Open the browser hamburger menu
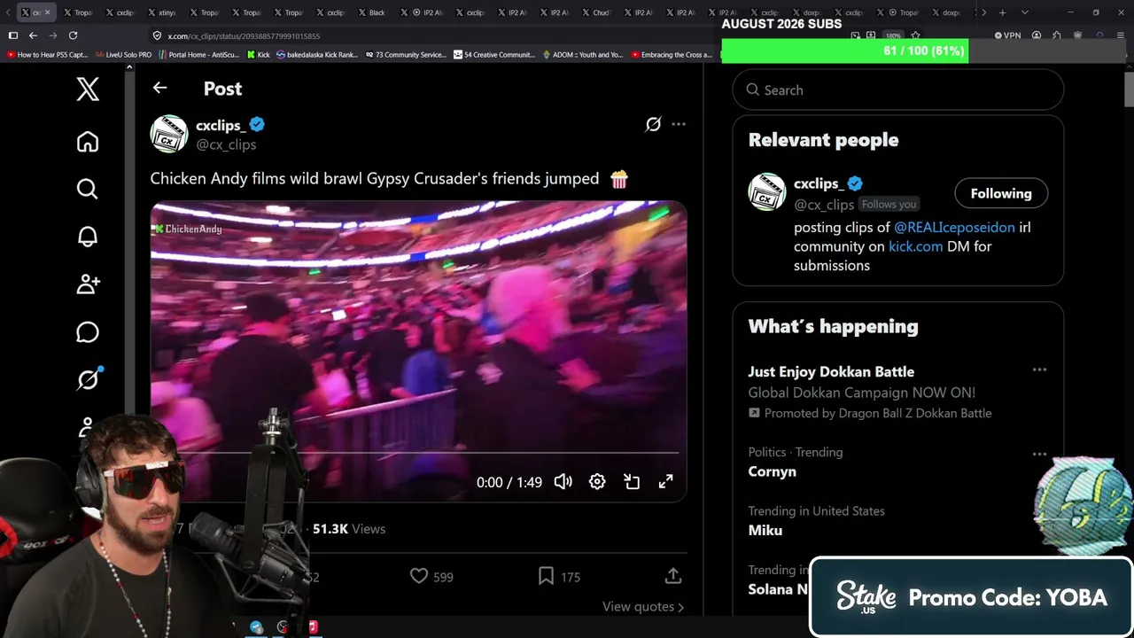1134x638 pixels. pos(1120,35)
